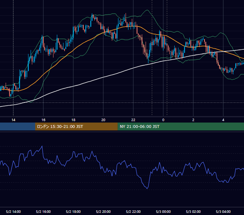The height and width of the screenshot is (215, 244).
Task: Select the 4 hour axis label
Action: coord(223,120)
